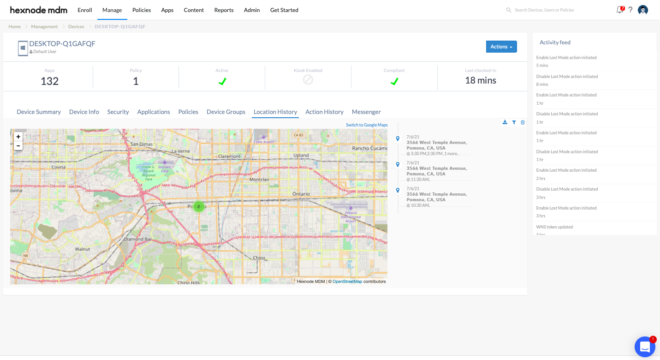Click Switch to Google Maps link

coord(367,125)
